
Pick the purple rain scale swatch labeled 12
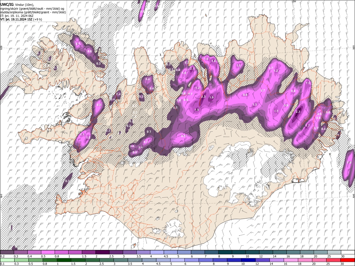click(262, 260)
